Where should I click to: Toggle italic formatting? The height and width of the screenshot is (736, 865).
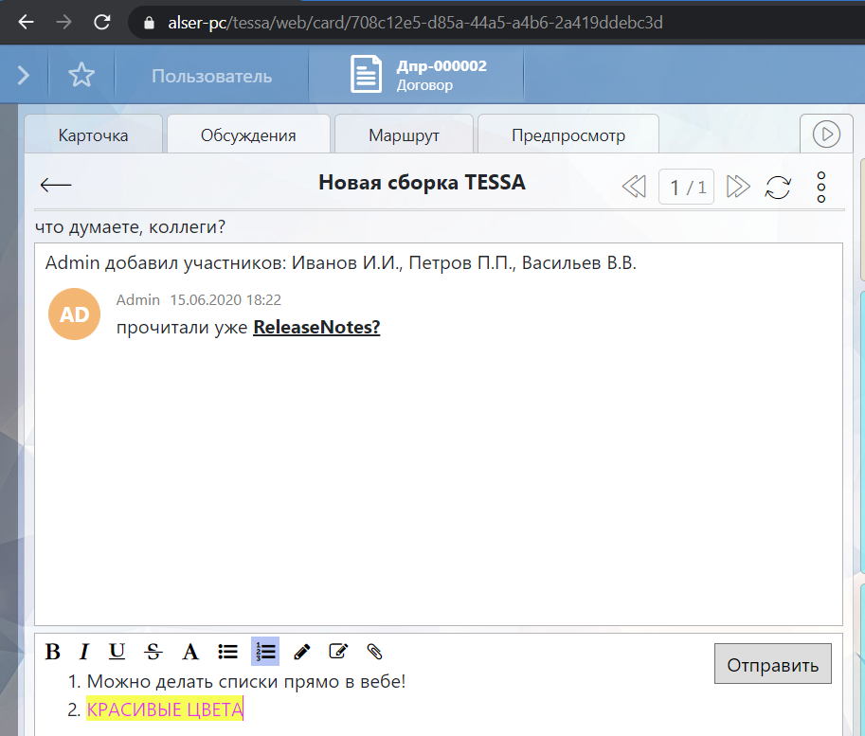click(x=84, y=652)
